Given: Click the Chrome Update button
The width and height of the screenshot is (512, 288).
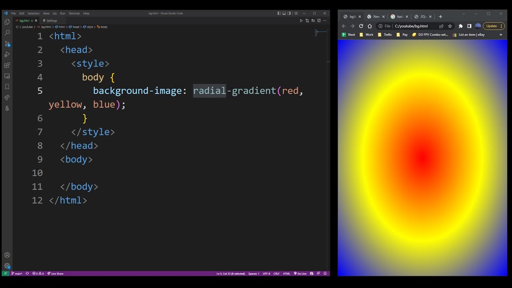Looking at the screenshot, I should pos(494,26).
